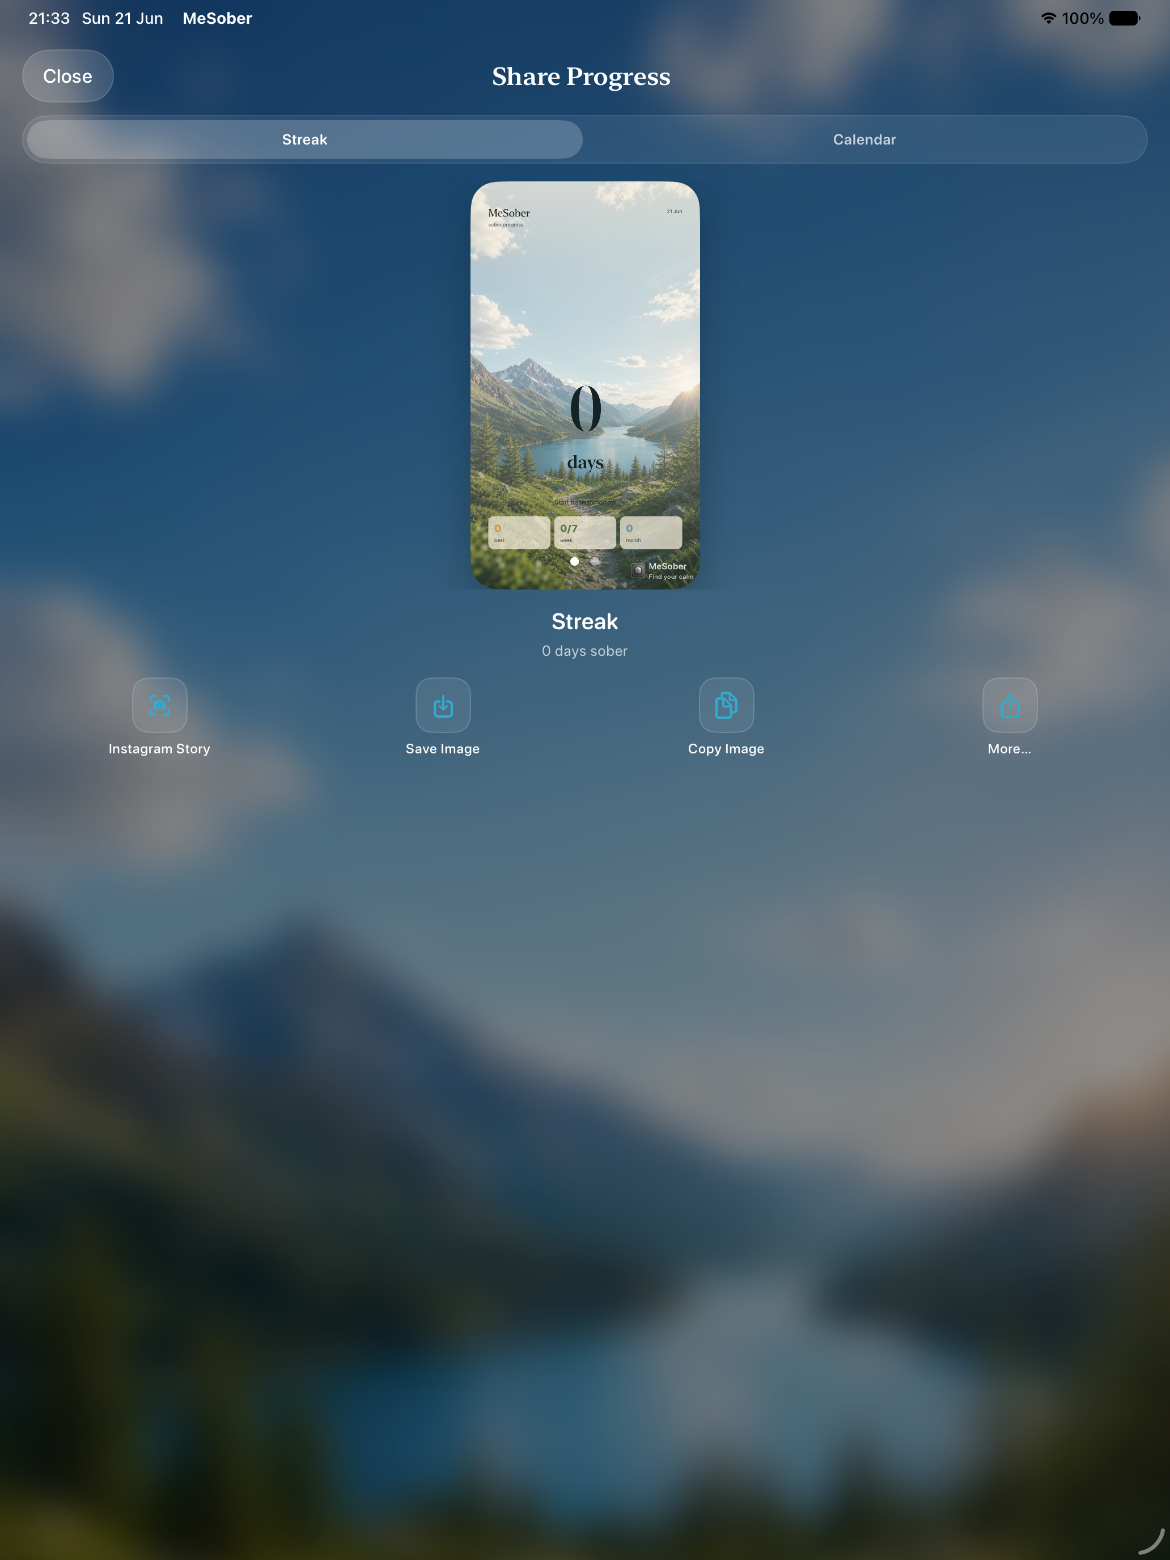Close the Share Progress screen
This screenshot has height=1560, width=1170.
pyautogui.click(x=67, y=76)
